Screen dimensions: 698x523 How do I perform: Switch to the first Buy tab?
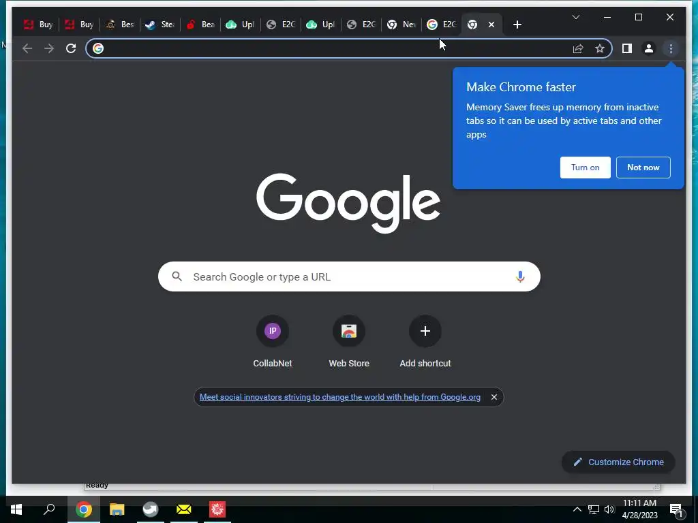point(38,25)
